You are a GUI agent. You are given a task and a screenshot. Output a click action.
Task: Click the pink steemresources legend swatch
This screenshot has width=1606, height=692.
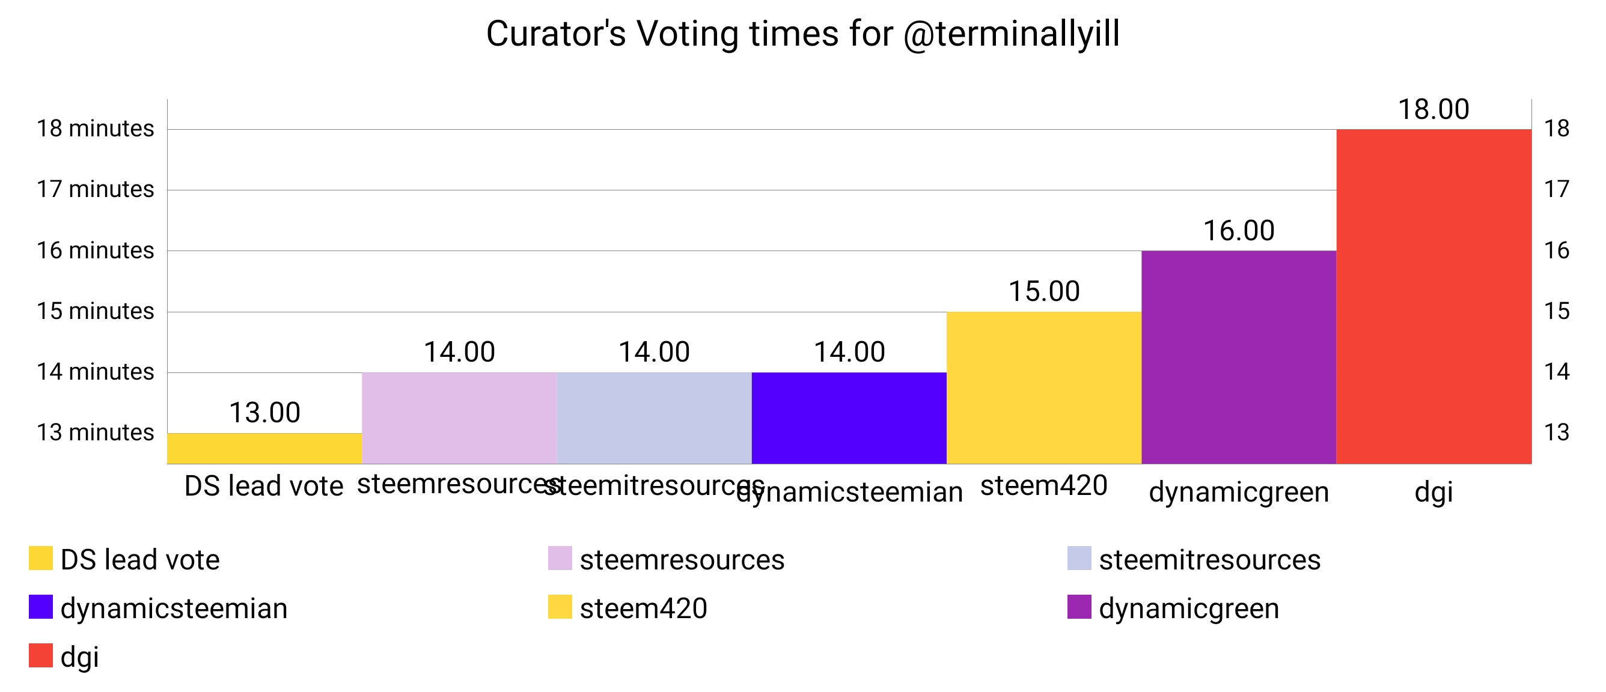click(559, 558)
